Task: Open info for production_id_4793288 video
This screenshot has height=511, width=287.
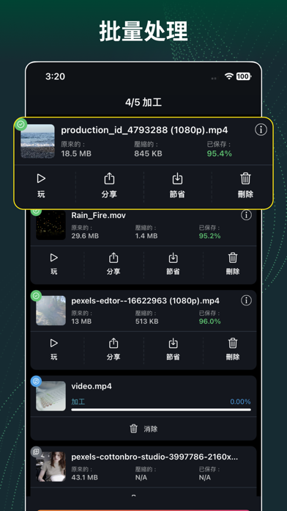Action: (x=261, y=130)
